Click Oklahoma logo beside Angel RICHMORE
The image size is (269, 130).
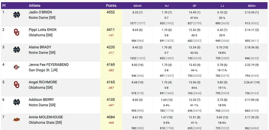tap(16, 85)
